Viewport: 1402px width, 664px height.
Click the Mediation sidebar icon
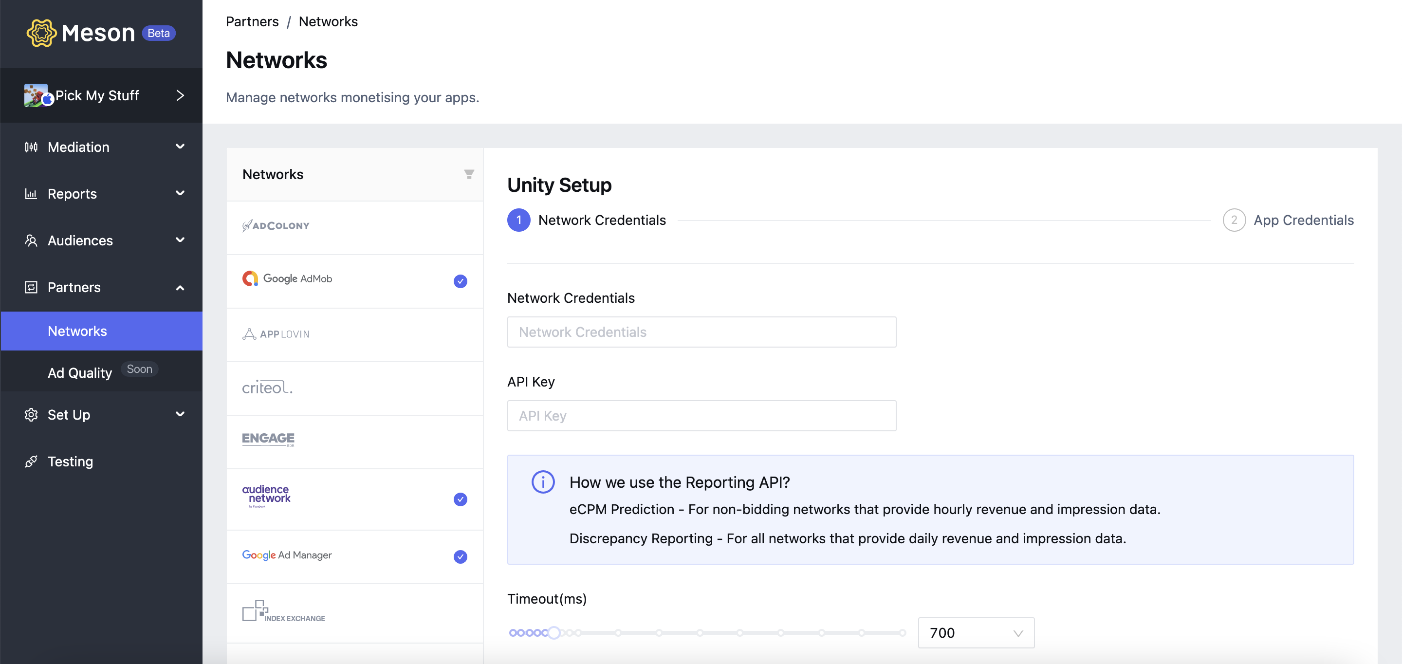pos(31,147)
